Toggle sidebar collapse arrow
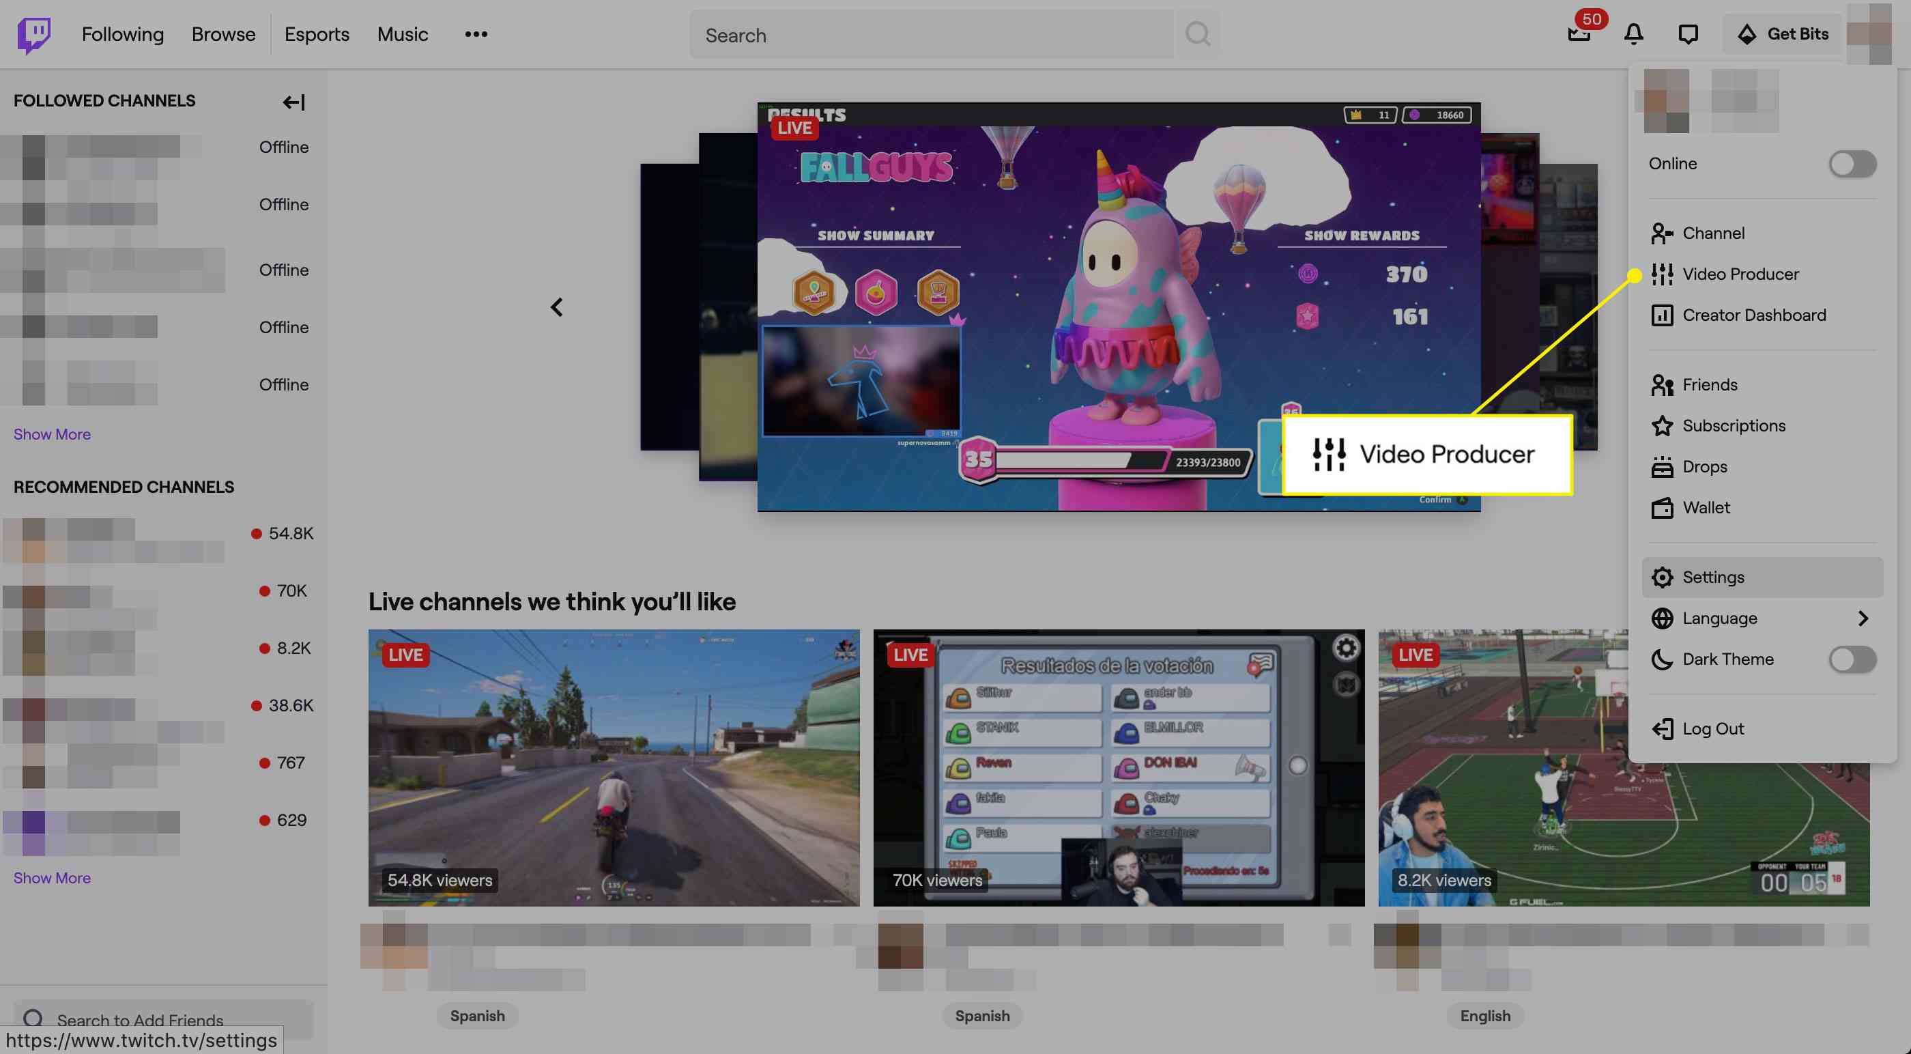 (x=293, y=101)
